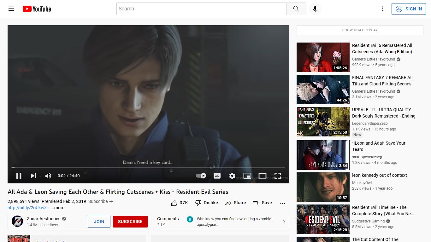This screenshot has height=242, width=431.
Task: Open Zanar Aesthetics channel name
Action: [44, 219]
